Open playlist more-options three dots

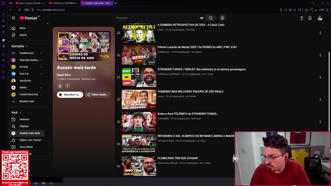67,86
